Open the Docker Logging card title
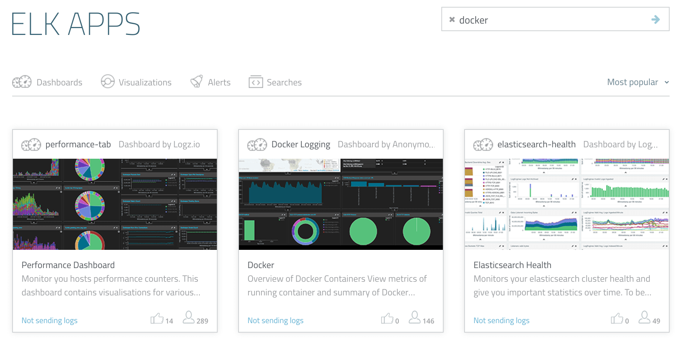This screenshot has height=344, width=678. pyautogui.click(x=301, y=145)
